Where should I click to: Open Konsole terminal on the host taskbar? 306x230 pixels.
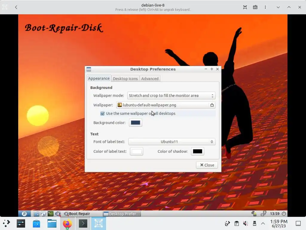83,223
